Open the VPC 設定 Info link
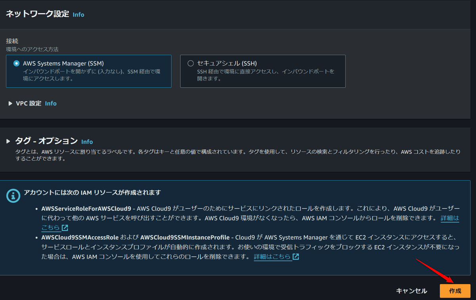Image resolution: width=476 pixels, height=300 pixels. tap(50, 103)
